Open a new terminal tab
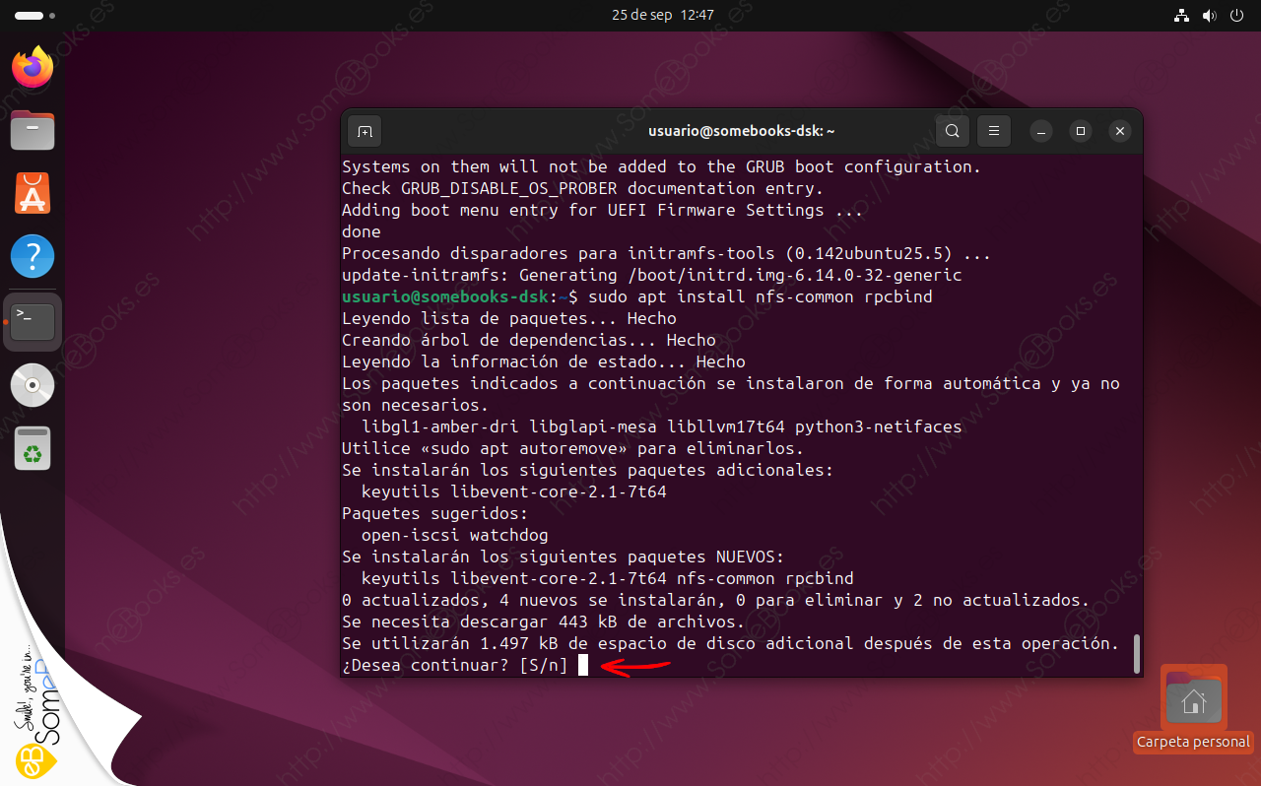The width and height of the screenshot is (1261, 786). coord(365,131)
